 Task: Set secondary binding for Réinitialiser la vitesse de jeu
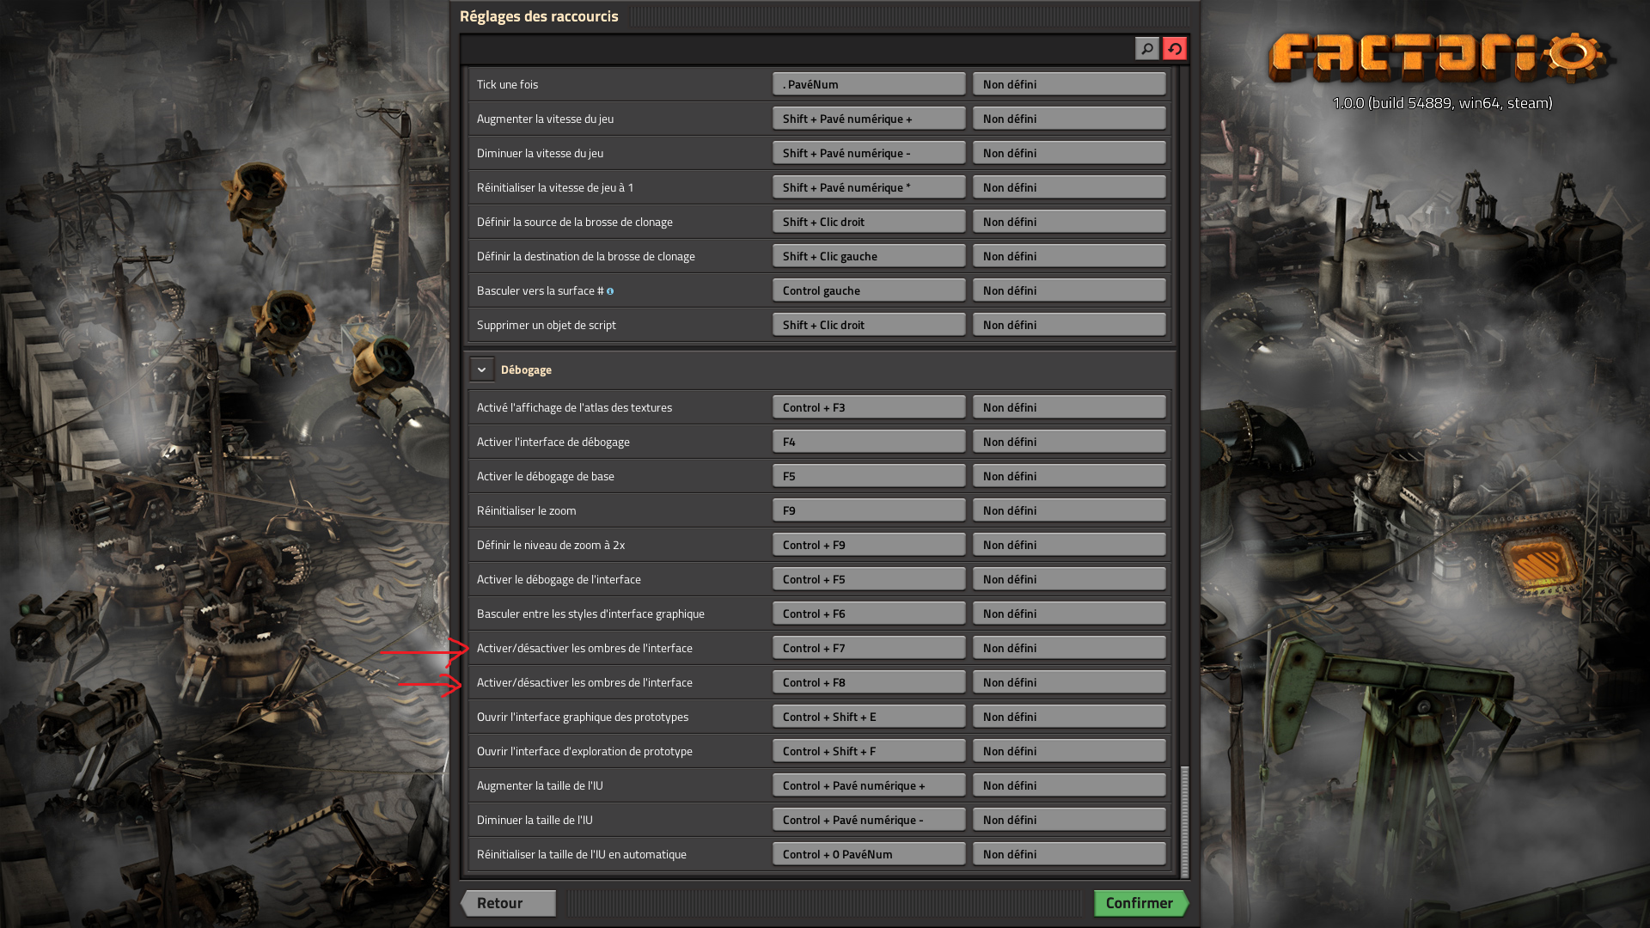1069,187
